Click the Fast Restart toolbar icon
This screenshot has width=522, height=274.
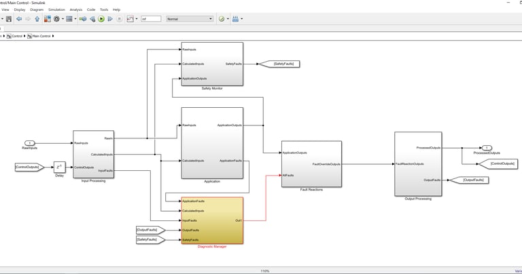click(x=83, y=19)
